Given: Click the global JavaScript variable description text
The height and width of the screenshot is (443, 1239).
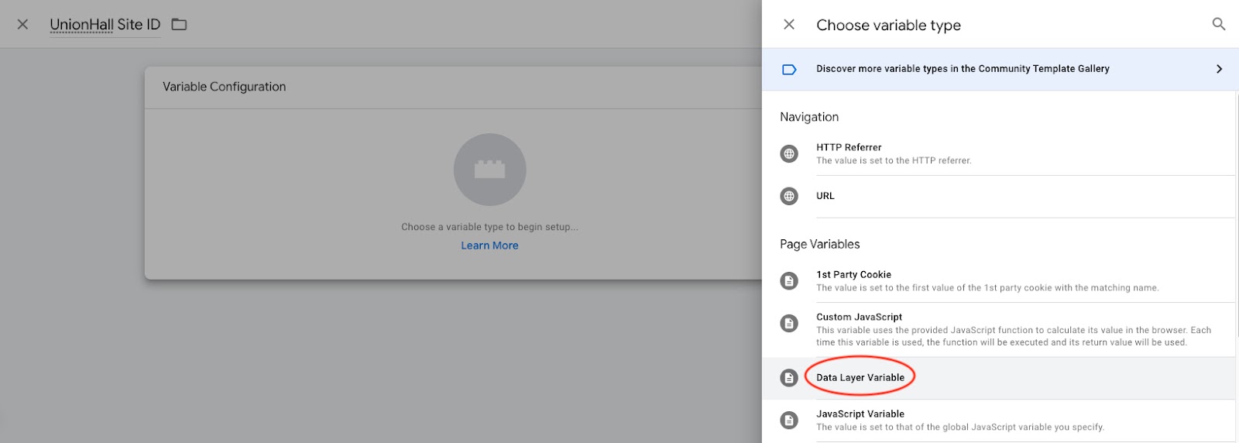Looking at the screenshot, I should tap(960, 428).
